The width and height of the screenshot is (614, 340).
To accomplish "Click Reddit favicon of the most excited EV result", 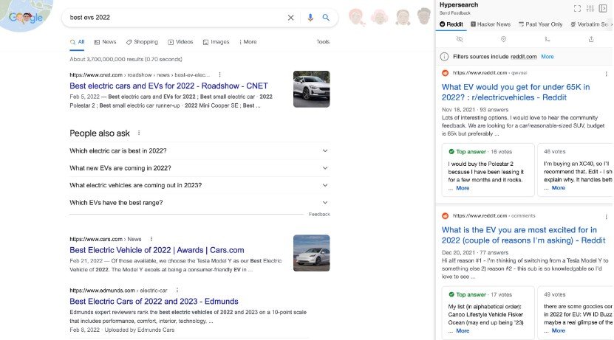I will tap(446, 215).
